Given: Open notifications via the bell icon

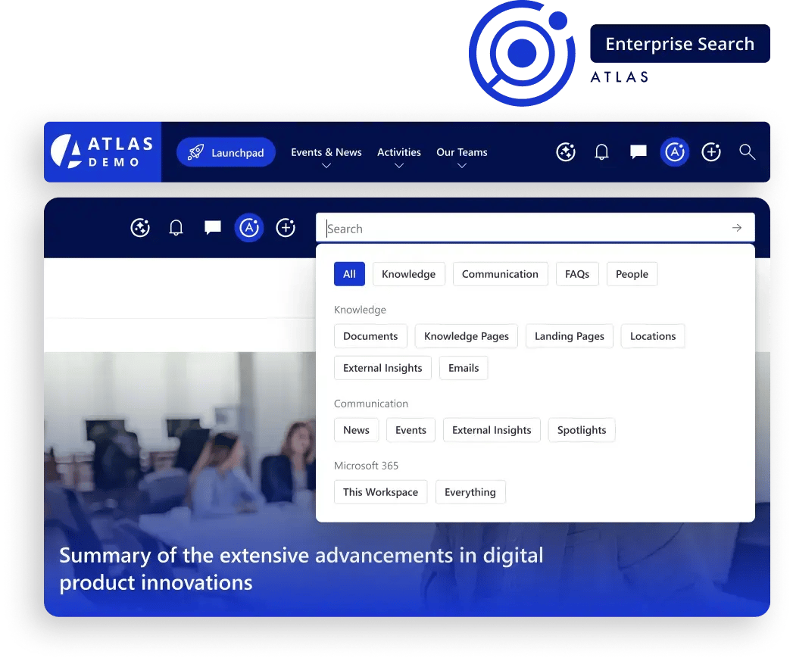Looking at the screenshot, I should pyautogui.click(x=601, y=151).
